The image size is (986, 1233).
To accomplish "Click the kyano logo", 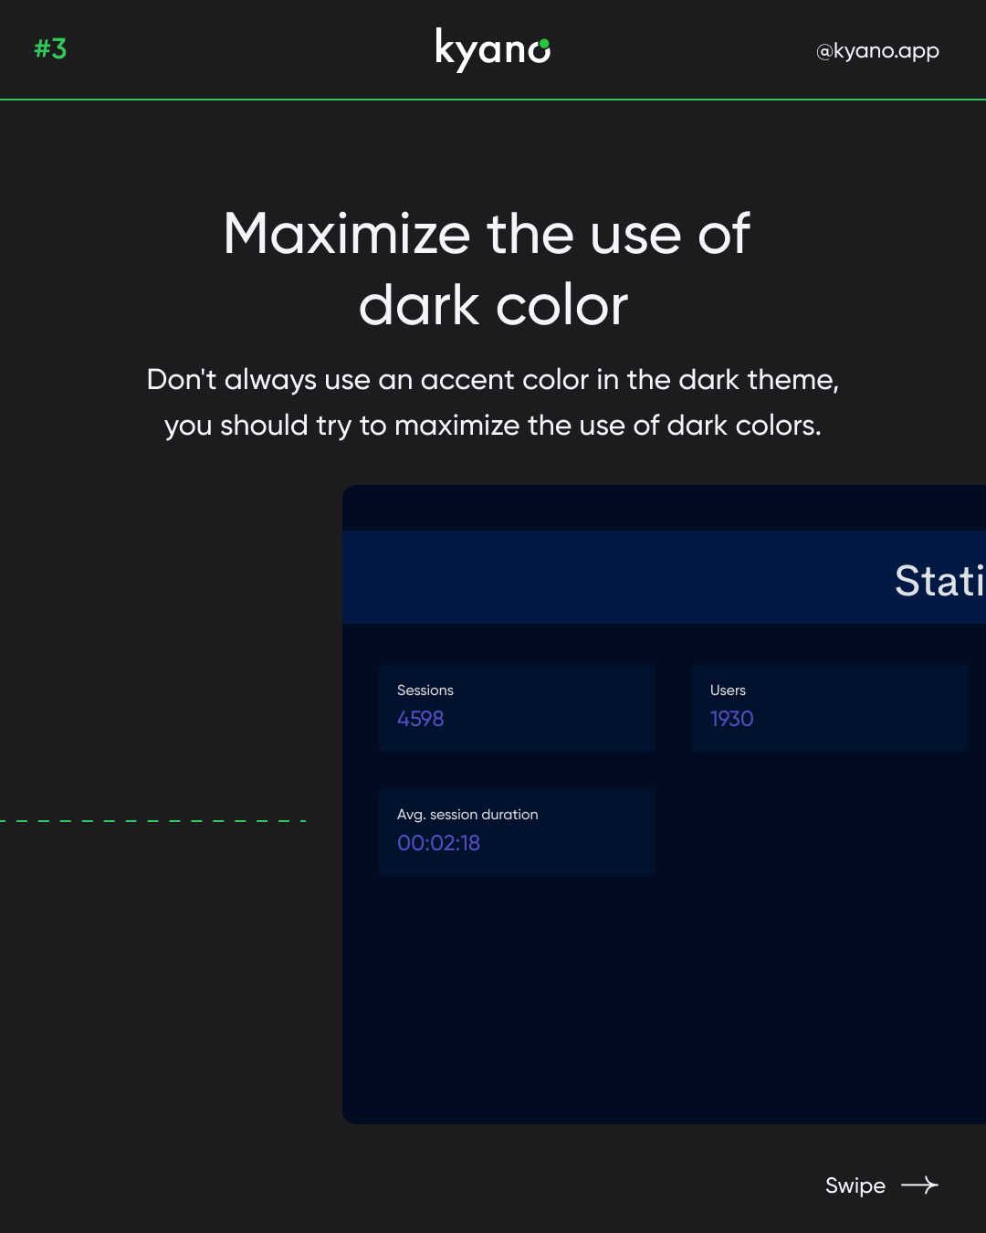I will coord(493,49).
